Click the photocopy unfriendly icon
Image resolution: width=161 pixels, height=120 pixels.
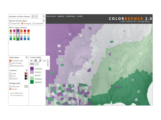[x=40, y=61]
